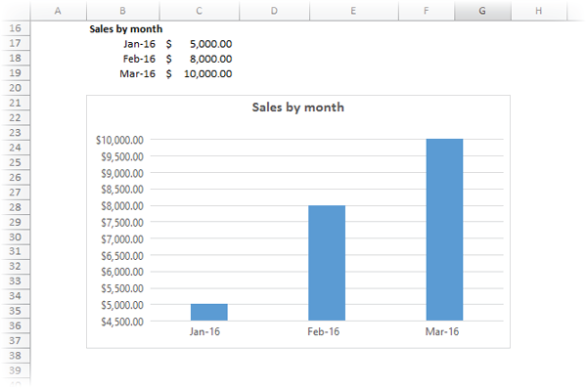Select column C header

pyautogui.click(x=200, y=11)
